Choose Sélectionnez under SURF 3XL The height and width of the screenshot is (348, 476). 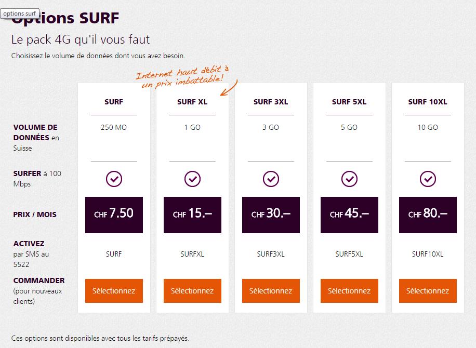coord(271,291)
